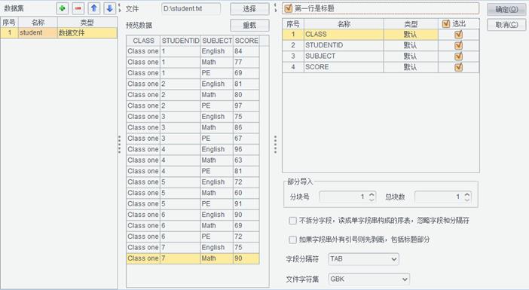529x290 pixels.
Task: Click the 分块号 spinner arrows
Action: 372,197
